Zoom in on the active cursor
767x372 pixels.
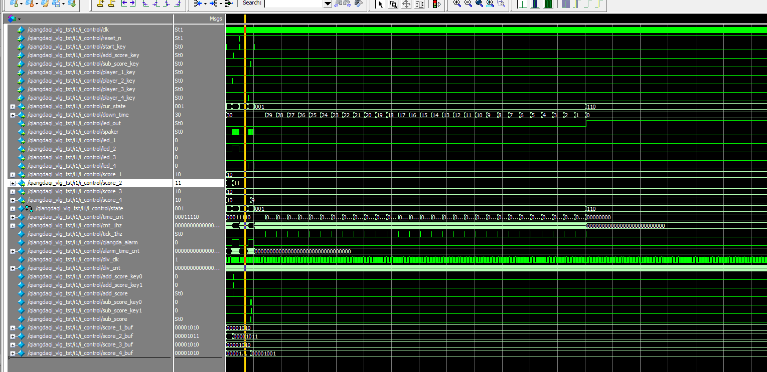pos(490,4)
